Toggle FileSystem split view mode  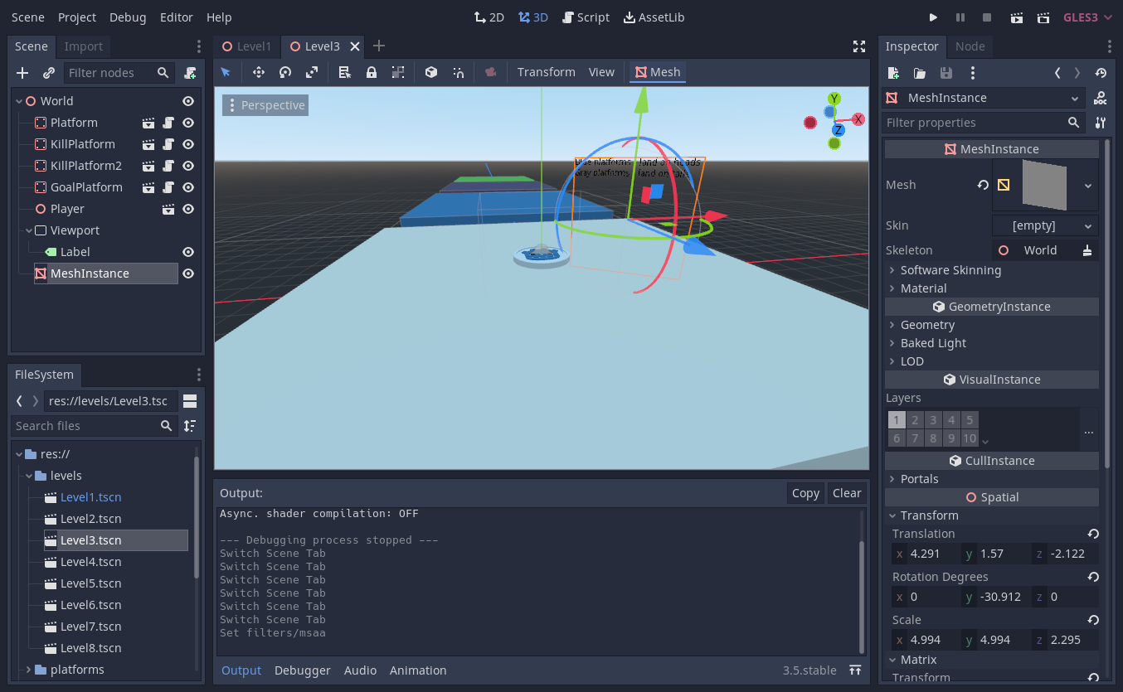point(190,401)
